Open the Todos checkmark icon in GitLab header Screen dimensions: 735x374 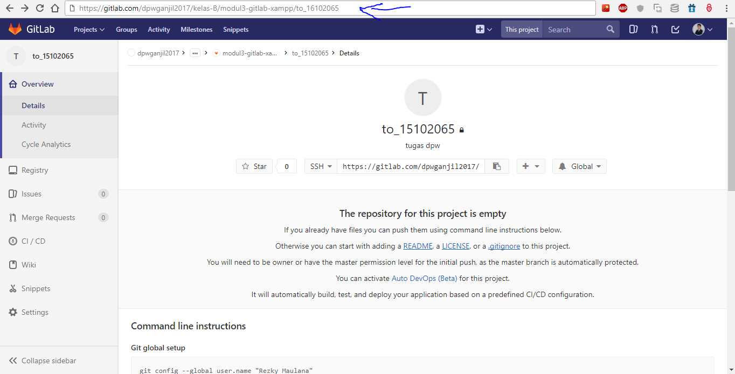pos(675,29)
